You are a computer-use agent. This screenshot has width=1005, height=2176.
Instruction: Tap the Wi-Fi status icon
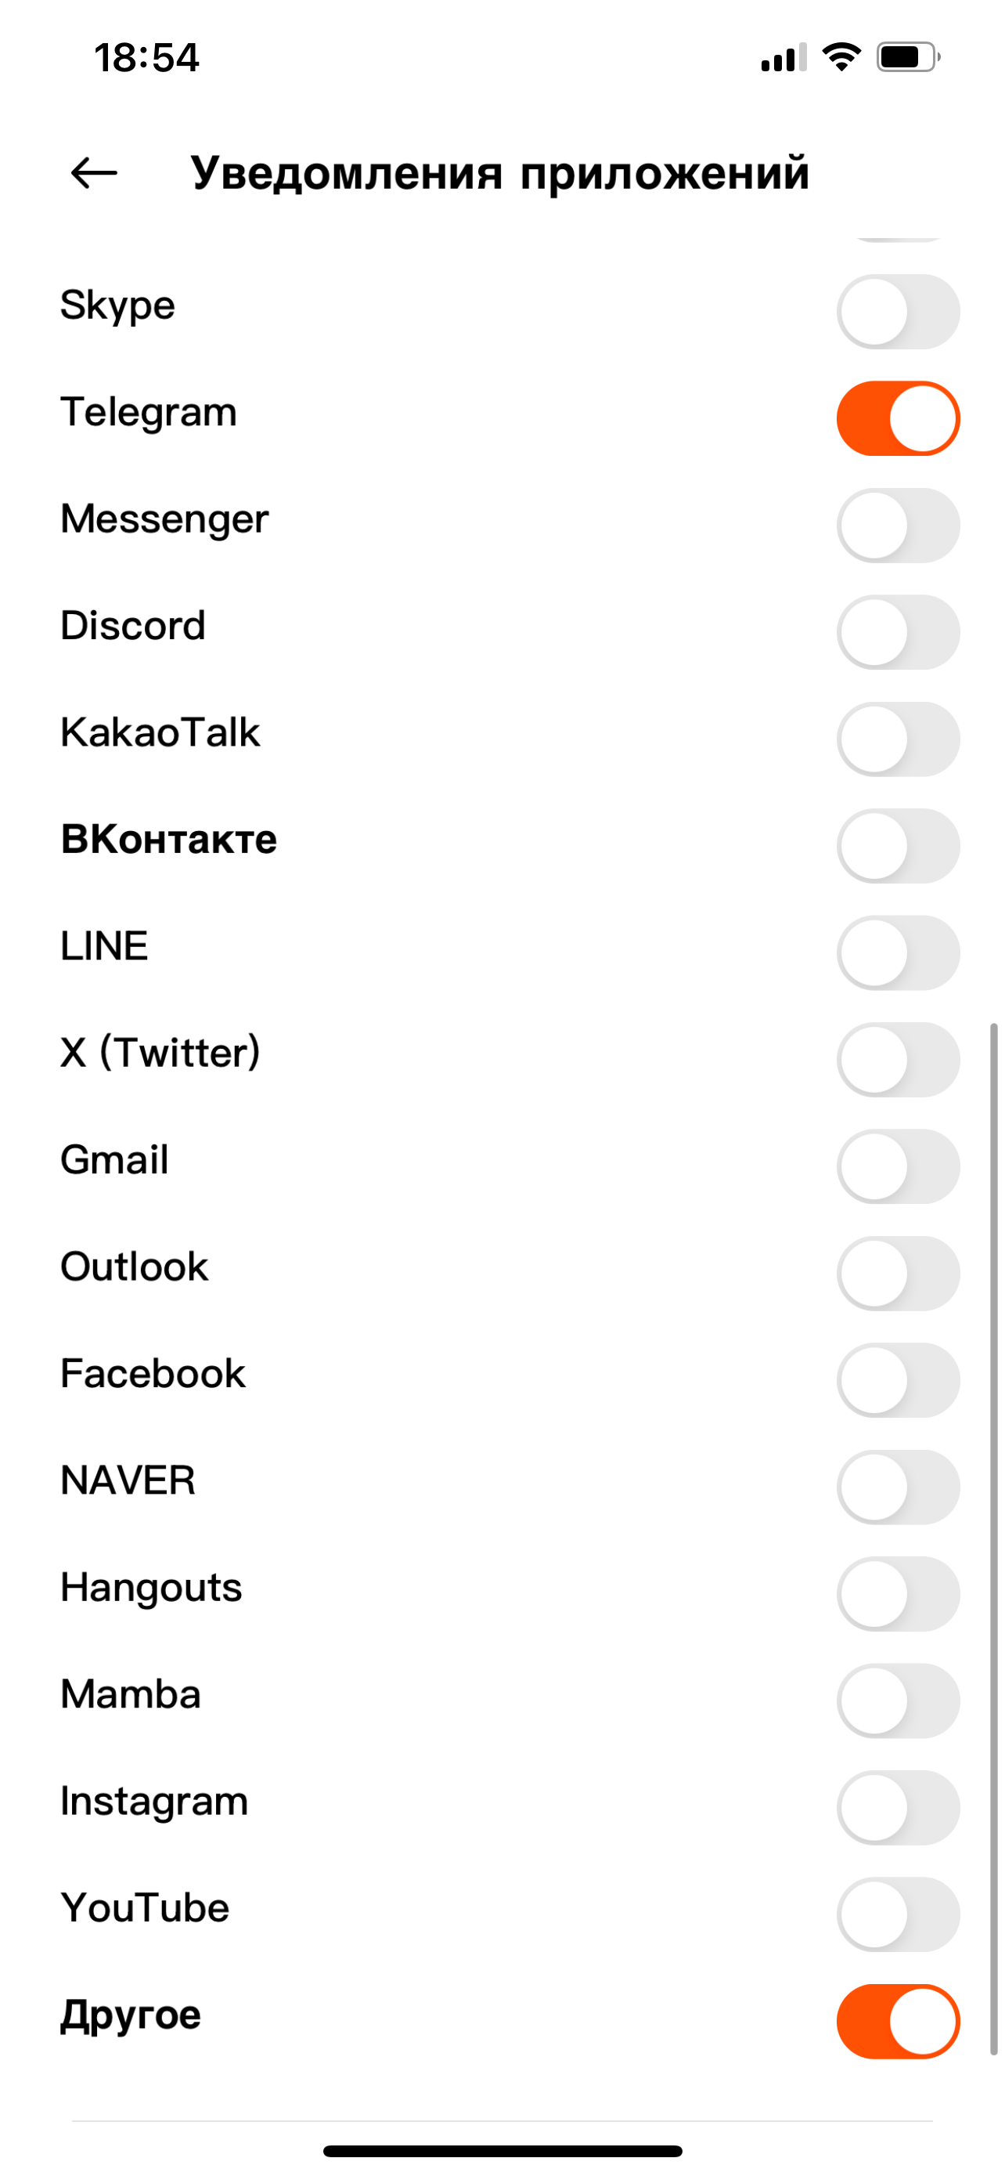coord(841,57)
